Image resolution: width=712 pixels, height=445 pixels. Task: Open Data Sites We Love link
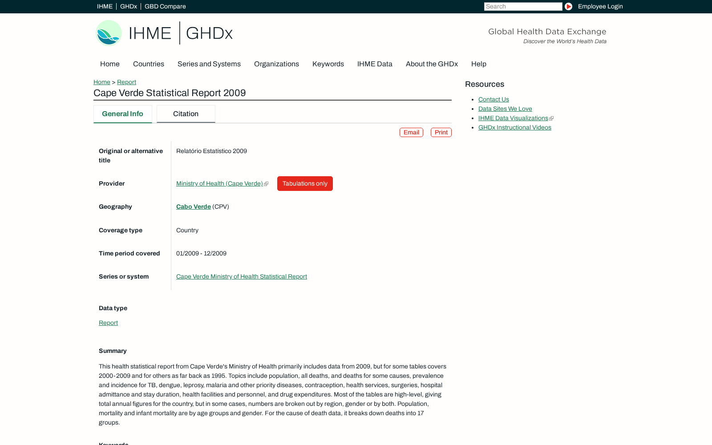(x=505, y=109)
